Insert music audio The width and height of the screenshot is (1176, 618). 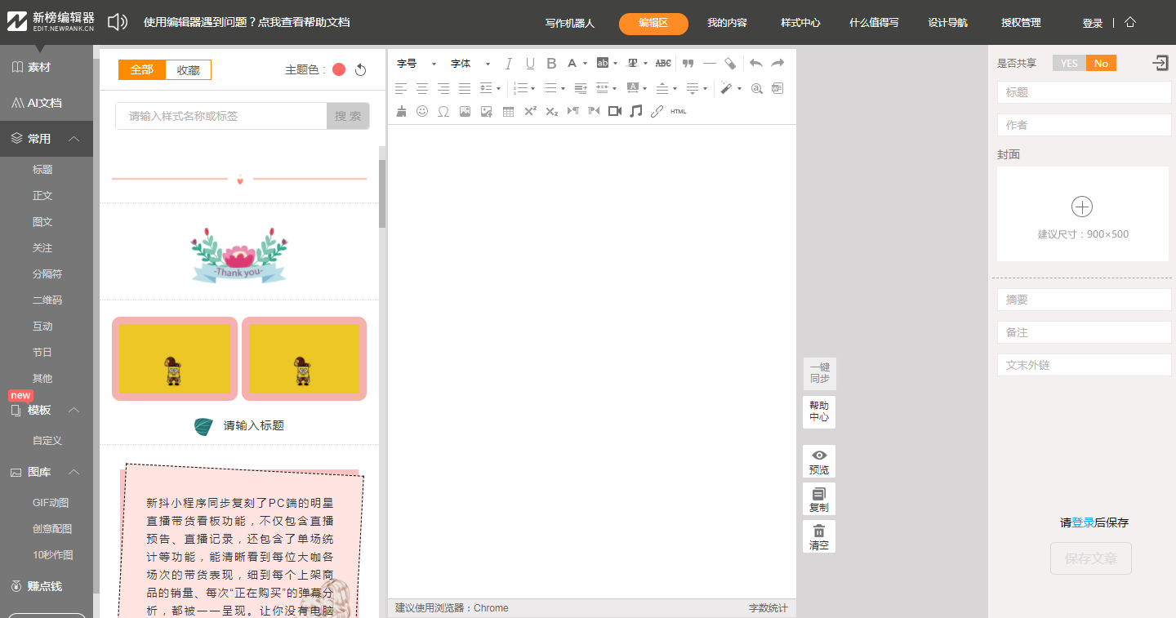point(636,111)
